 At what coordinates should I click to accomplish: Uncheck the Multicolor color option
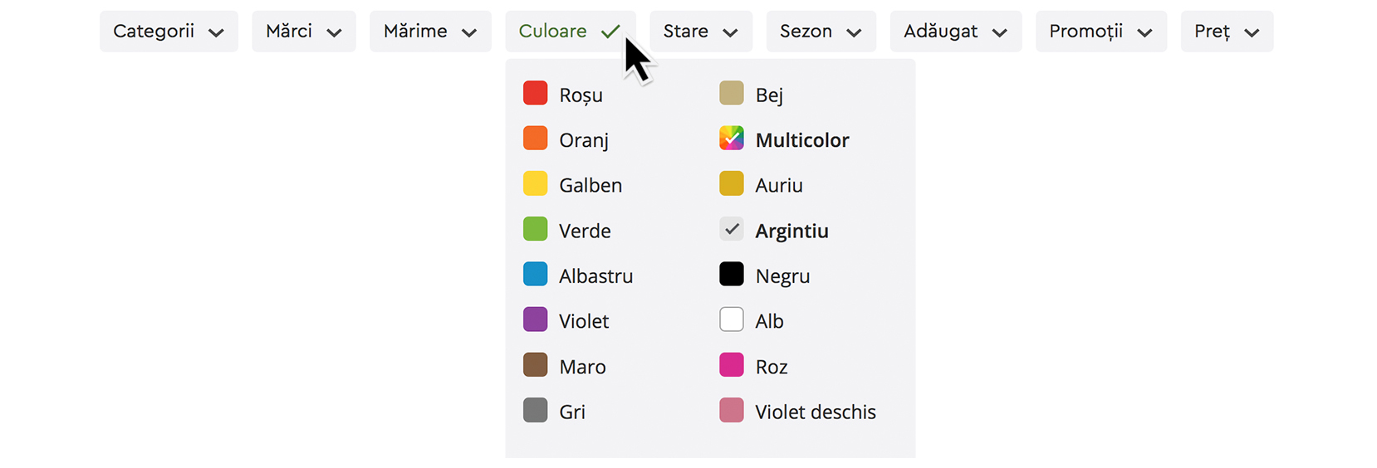click(x=731, y=138)
